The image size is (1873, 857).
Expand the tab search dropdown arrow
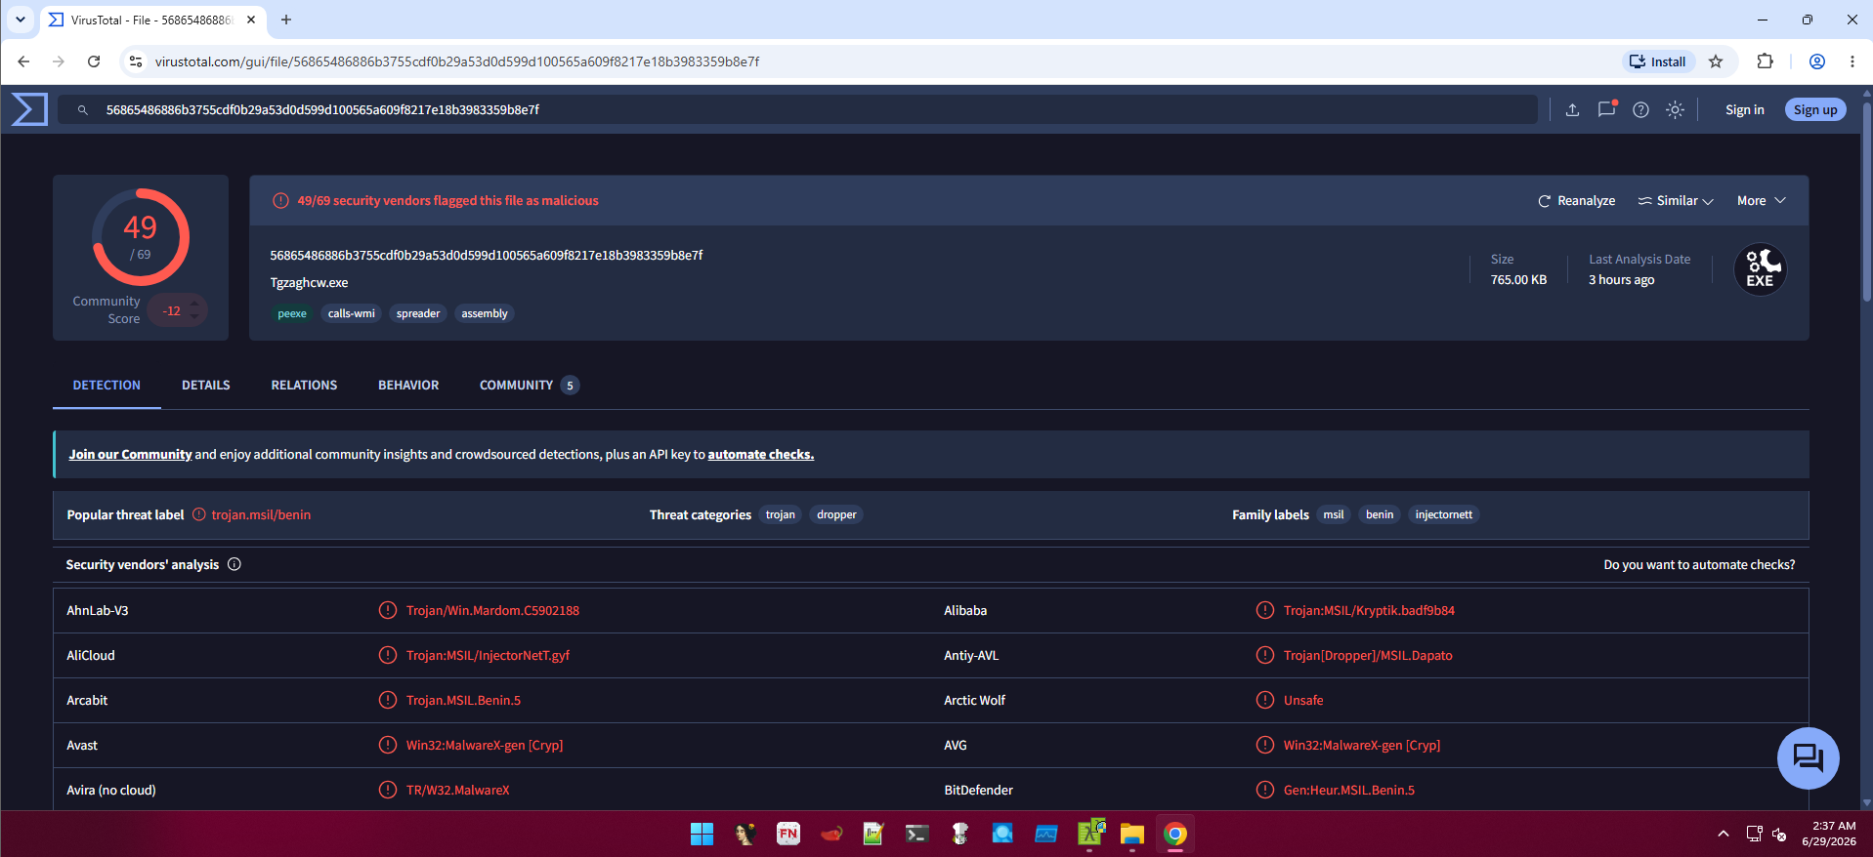point(20,20)
